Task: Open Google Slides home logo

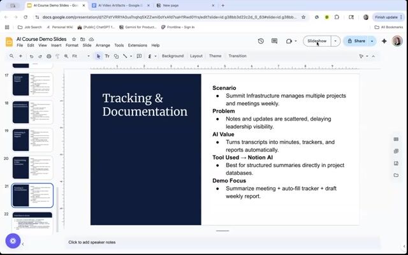Action: click(x=9, y=42)
